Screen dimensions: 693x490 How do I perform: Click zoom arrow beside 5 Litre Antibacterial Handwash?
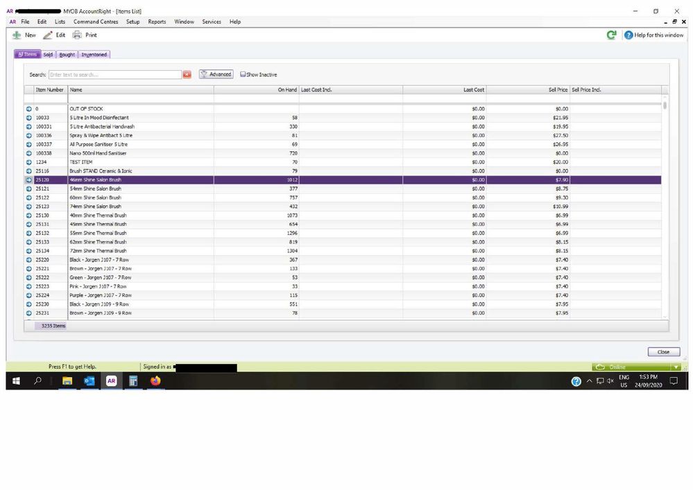pos(29,127)
